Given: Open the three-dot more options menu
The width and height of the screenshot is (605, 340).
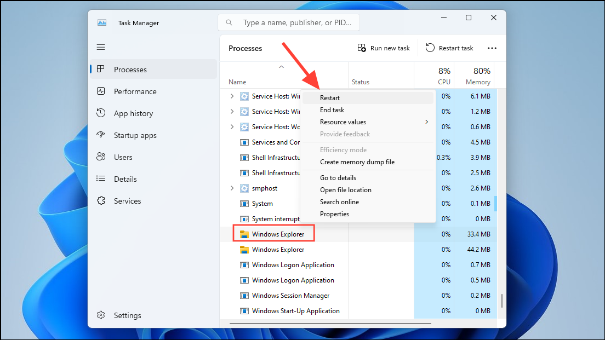Looking at the screenshot, I should coord(492,48).
